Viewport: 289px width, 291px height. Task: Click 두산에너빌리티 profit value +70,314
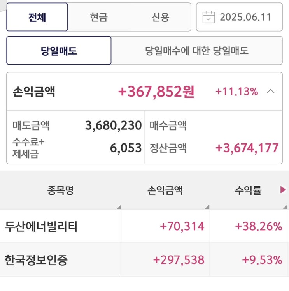(x=182, y=226)
